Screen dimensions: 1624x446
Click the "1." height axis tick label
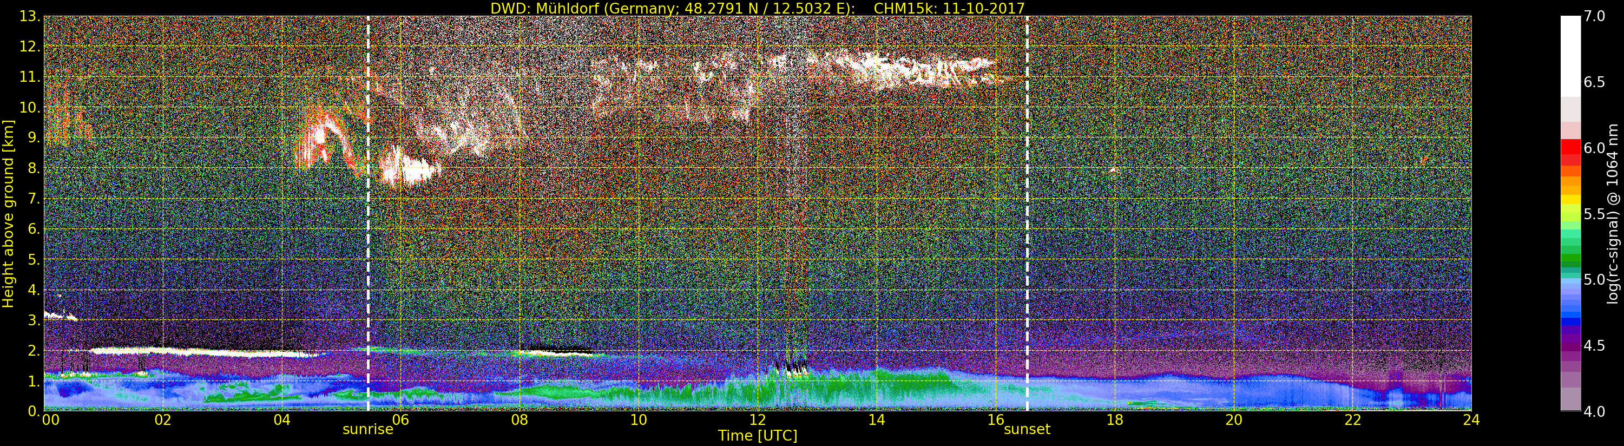coord(34,381)
